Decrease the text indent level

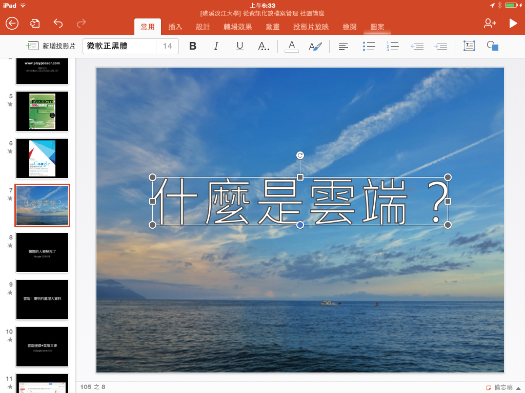tap(417, 46)
